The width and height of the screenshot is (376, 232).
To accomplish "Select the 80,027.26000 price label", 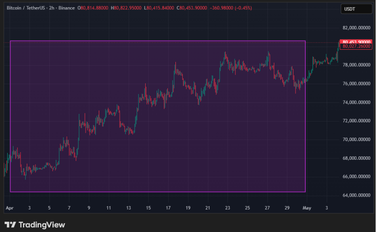I will point(356,46).
